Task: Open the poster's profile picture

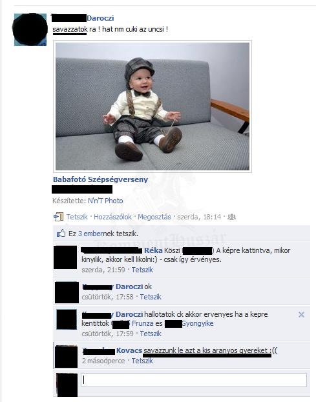Action: 30,30
